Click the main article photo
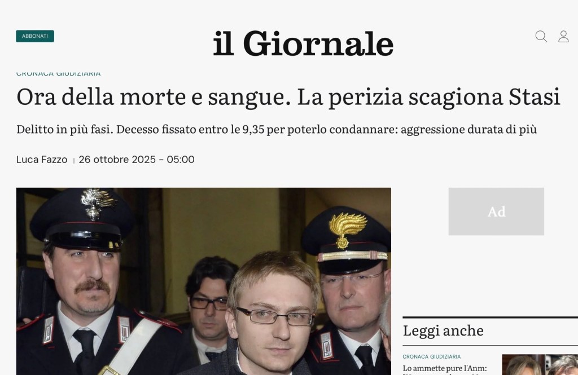Viewport: 578px width, 375px height. 203,281
